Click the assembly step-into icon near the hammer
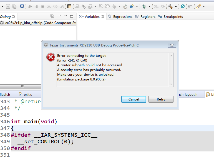This screenshot has height=157, width=214. tap(156, 6)
